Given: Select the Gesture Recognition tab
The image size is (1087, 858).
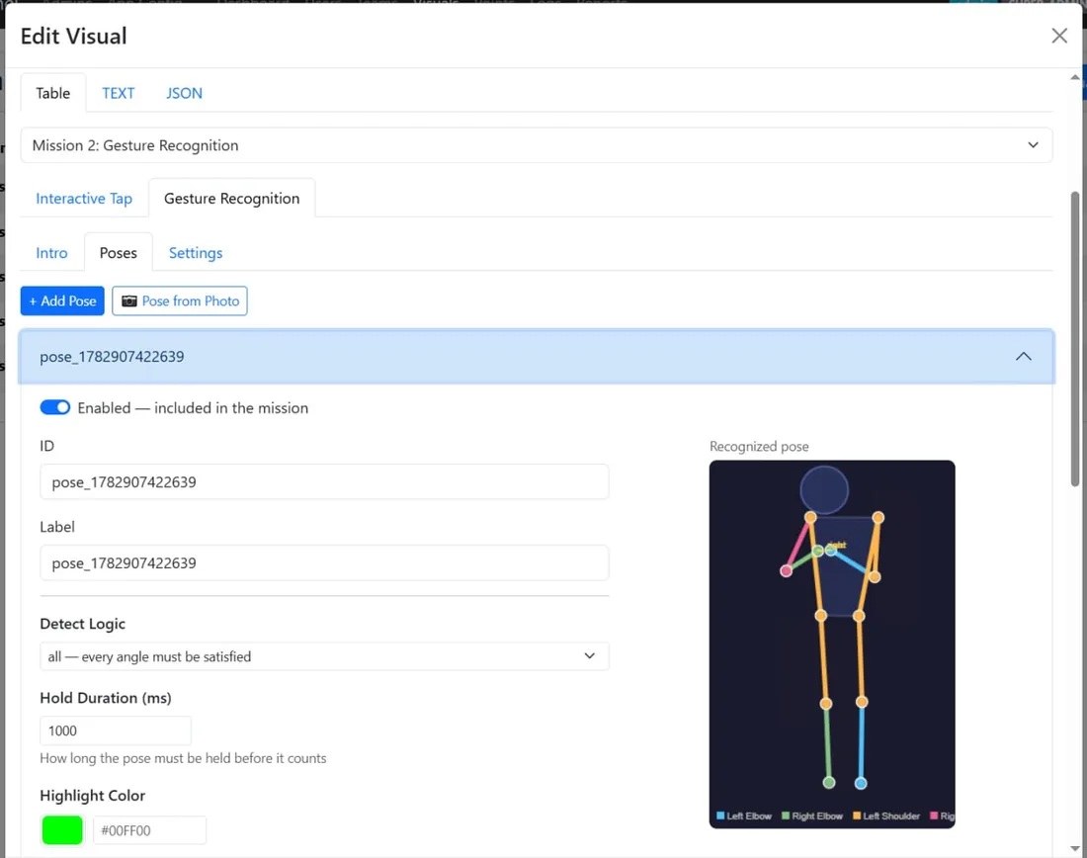Looking at the screenshot, I should [x=231, y=199].
